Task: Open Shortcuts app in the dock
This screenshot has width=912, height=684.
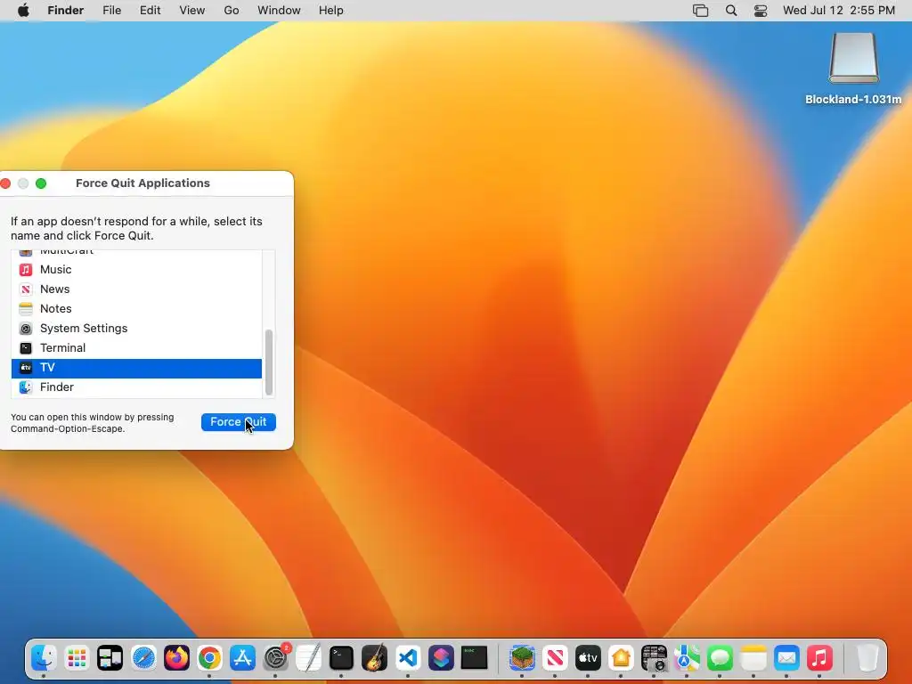Action: pos(441,658)
